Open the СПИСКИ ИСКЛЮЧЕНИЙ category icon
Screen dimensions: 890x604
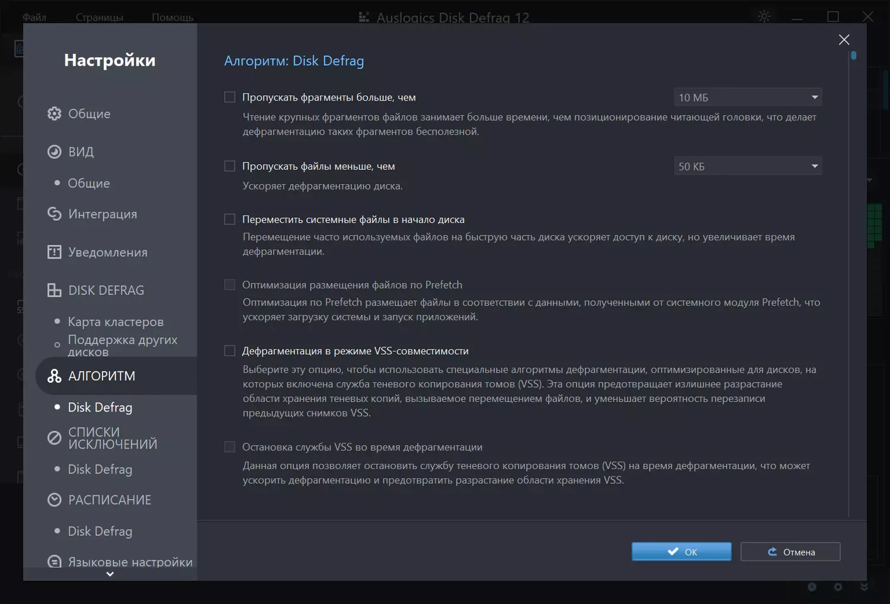click(x=55, y=438)
